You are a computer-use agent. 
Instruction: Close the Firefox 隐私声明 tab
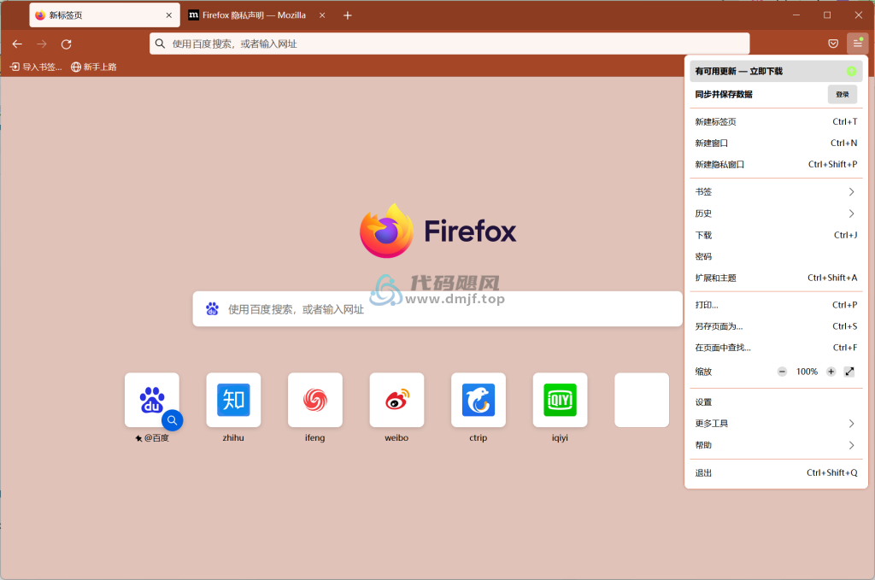click(x=322, y=15)
